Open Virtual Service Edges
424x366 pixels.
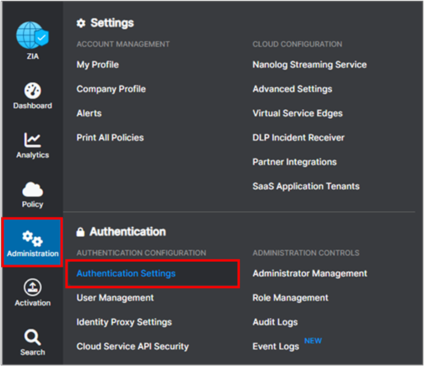tap(298, 113)
